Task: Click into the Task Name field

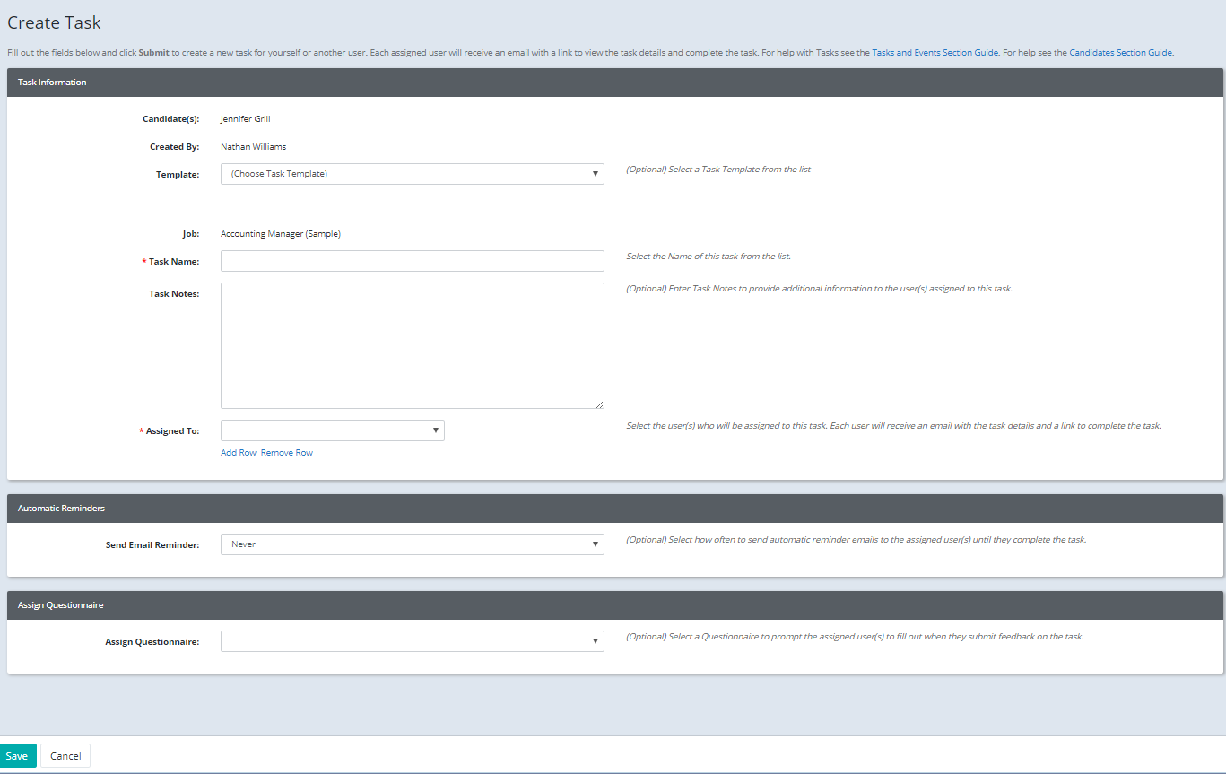Action: pyautogui.click(x=412, y=261)
